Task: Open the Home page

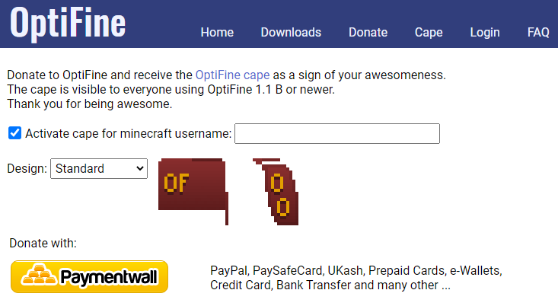Action: (217, 32)
